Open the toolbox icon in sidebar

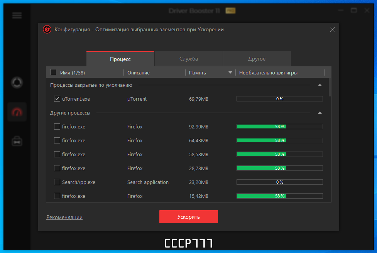click(17, 141)
